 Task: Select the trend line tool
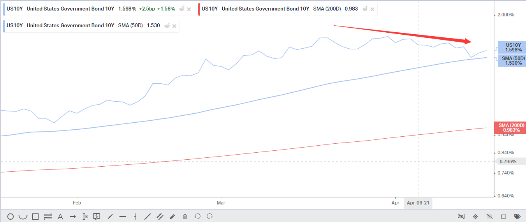tap(148, 217)
